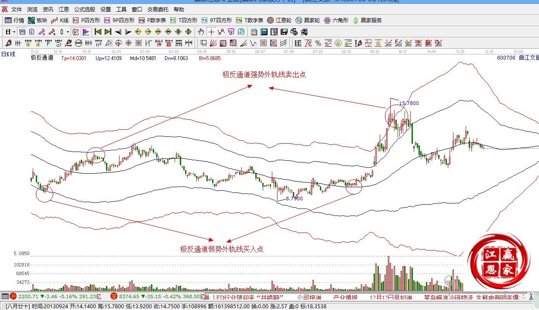Toggle the crosshair cursor tool
Image resolution: width=539 pixels, height=310 pixels.
(x=211, y=32)
